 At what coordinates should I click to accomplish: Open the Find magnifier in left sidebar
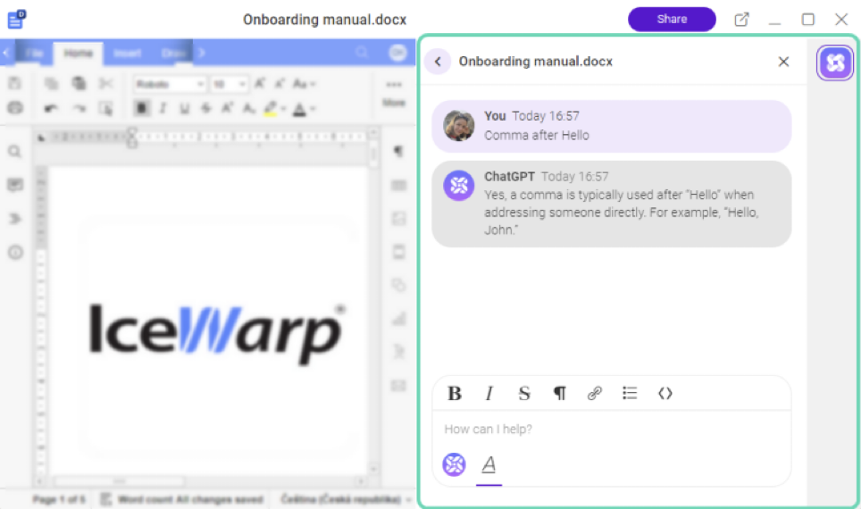[x=15, y=151]
